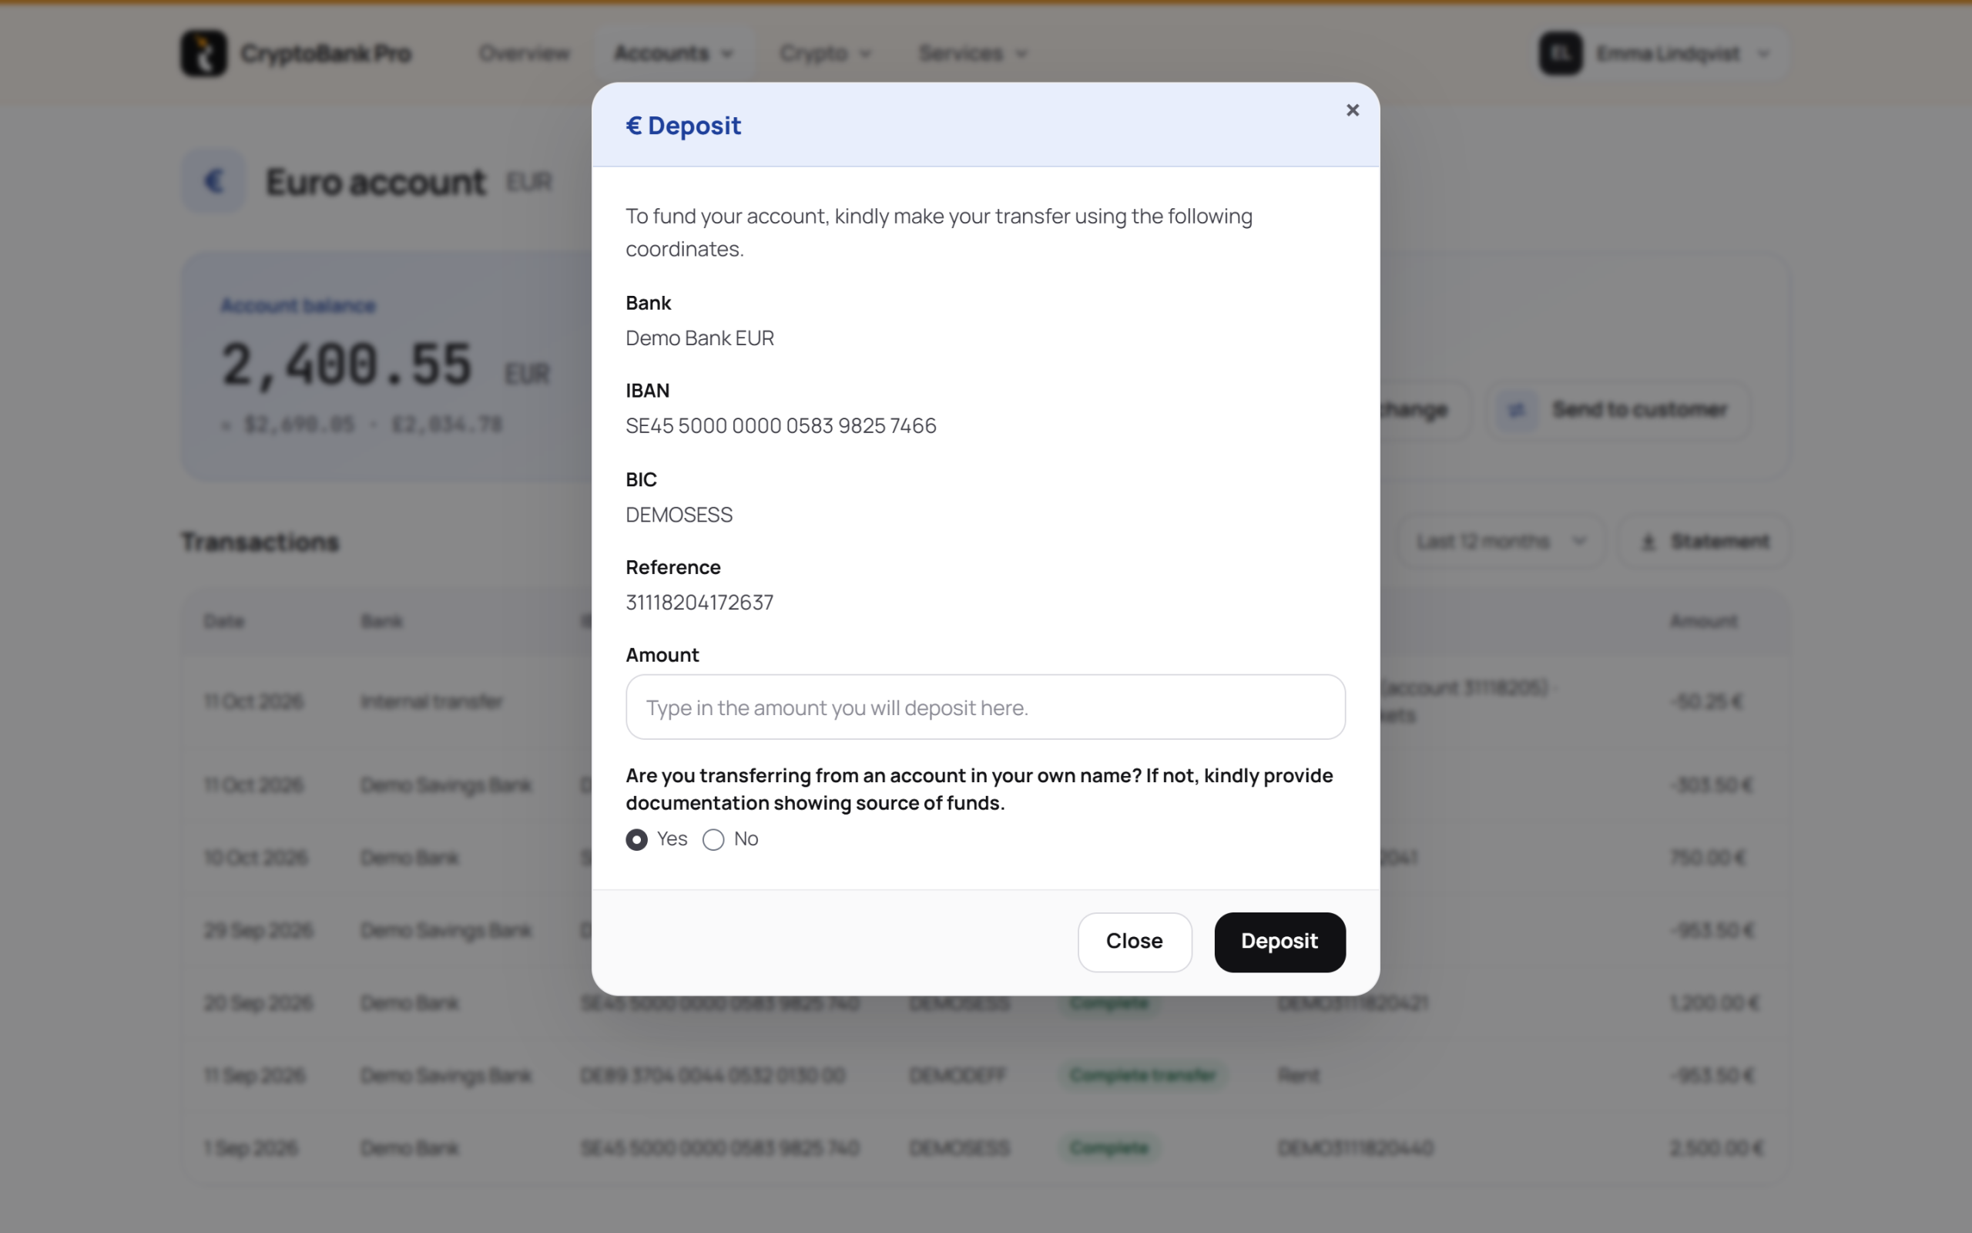Click the Rent transaction description
The image size is (1972, 1233).
click(x=1298, y=1076)
